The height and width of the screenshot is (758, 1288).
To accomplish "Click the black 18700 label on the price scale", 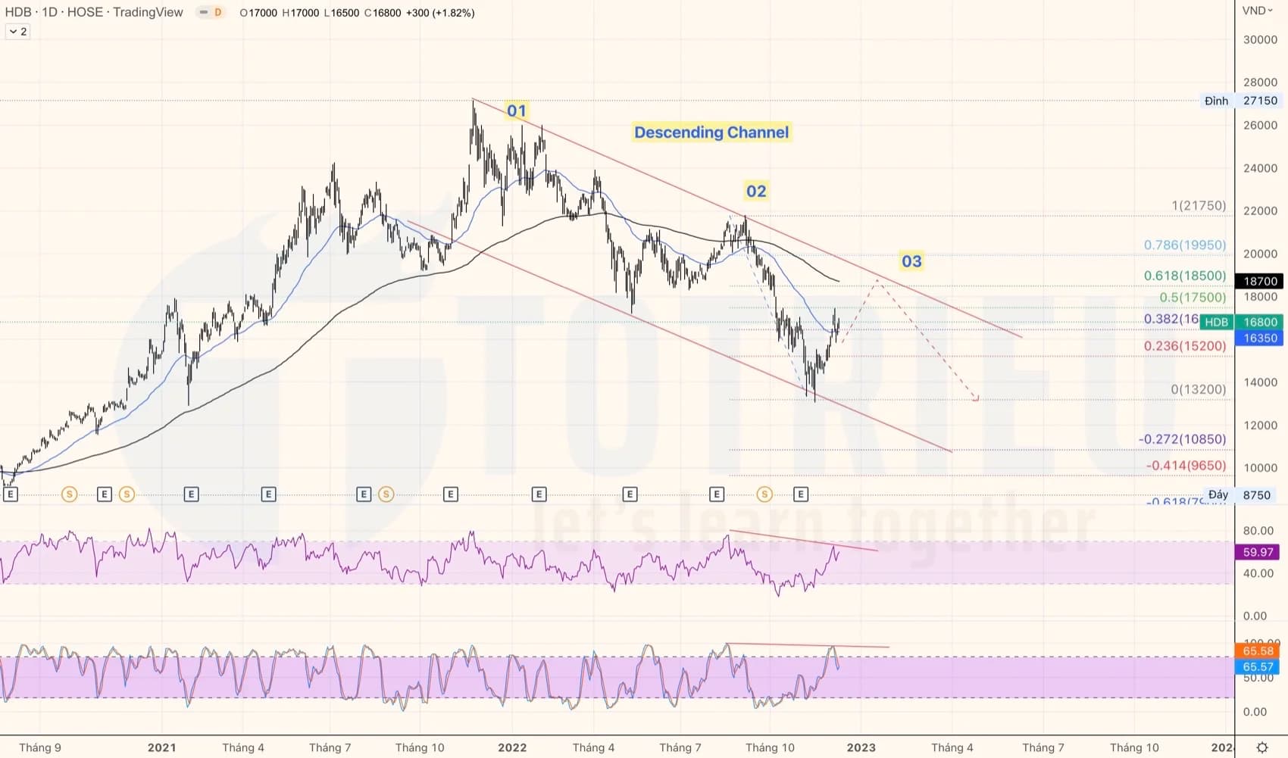I will click(x=1259, y=281).
